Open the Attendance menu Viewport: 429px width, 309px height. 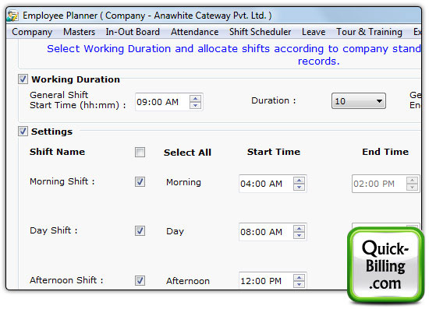[194, 32]
